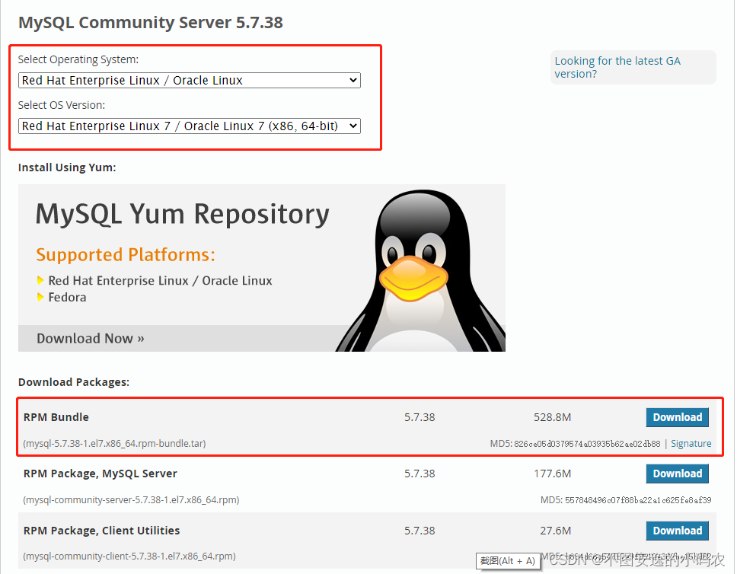Click the RPM Package, Client Utilities title
Screen dimensions: 737x574
tap(101, 531)
